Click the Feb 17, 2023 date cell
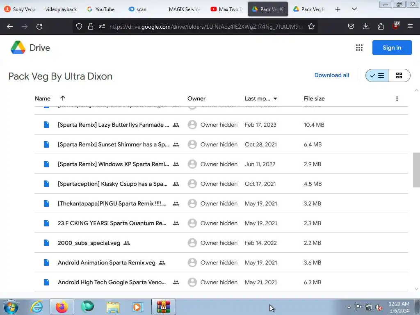The height and width of the screenshot is (315, 420). [260, 125]
